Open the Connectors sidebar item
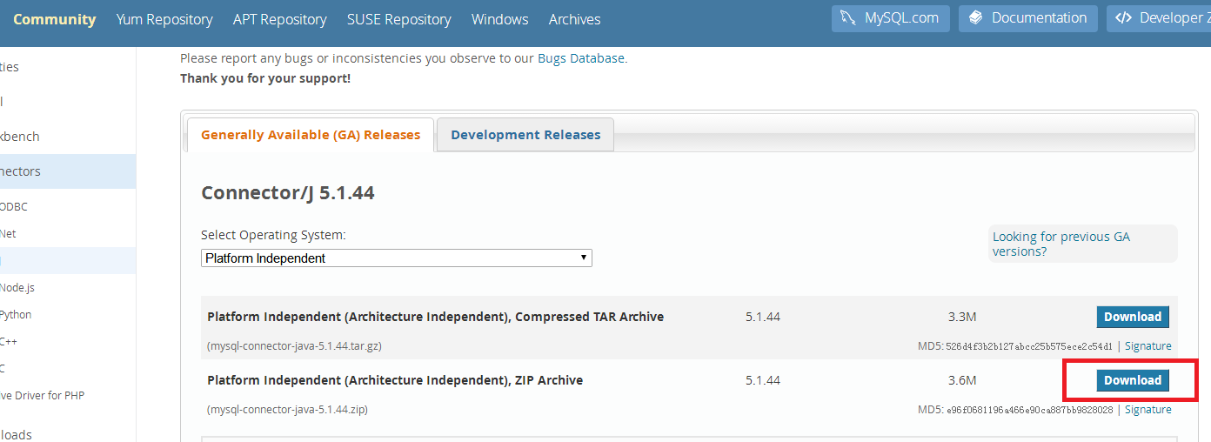The image size is (1211, 442). click(x=68, y=171)
